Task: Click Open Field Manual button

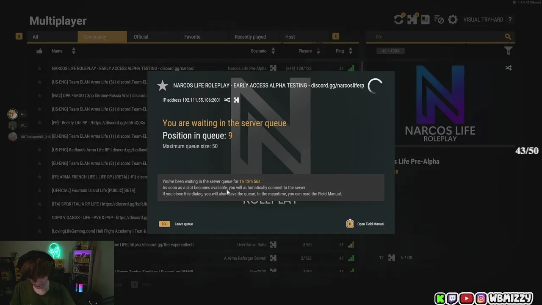Action: (x=371, y=224)
